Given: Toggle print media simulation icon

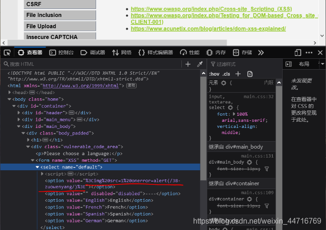Looking at the screenshot, I should 250,74.
